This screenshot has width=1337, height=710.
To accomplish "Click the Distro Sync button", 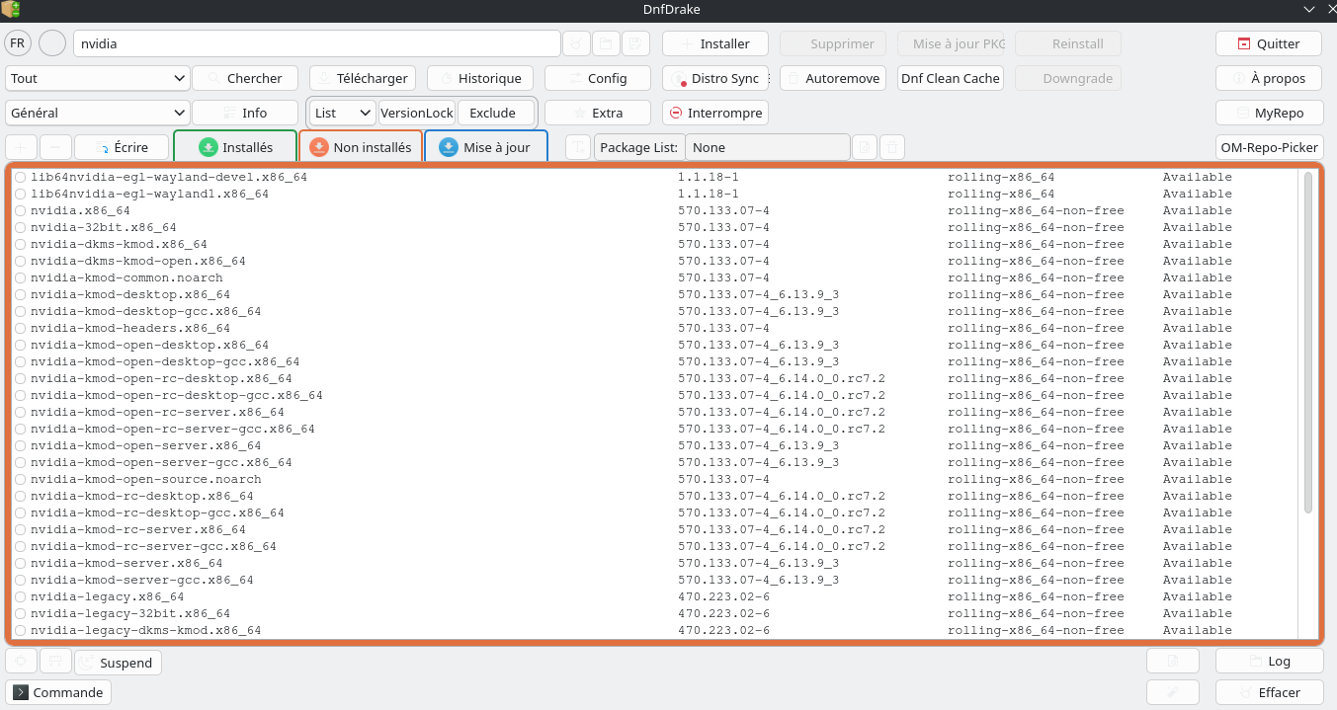I will [715, 78].
